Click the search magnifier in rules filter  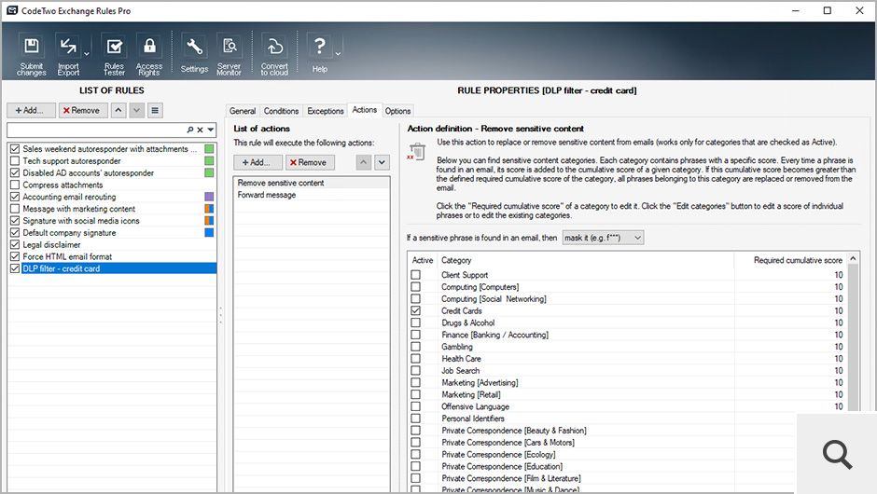click(x=189, y=130)
